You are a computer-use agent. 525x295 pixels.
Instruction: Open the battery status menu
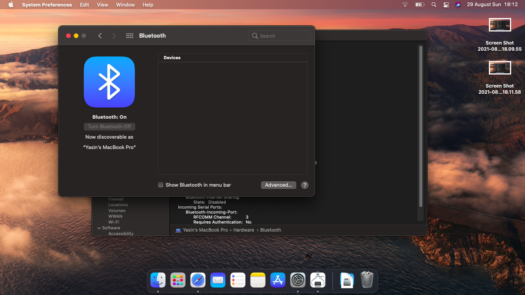pyautogui.click(x=419, y=5)
